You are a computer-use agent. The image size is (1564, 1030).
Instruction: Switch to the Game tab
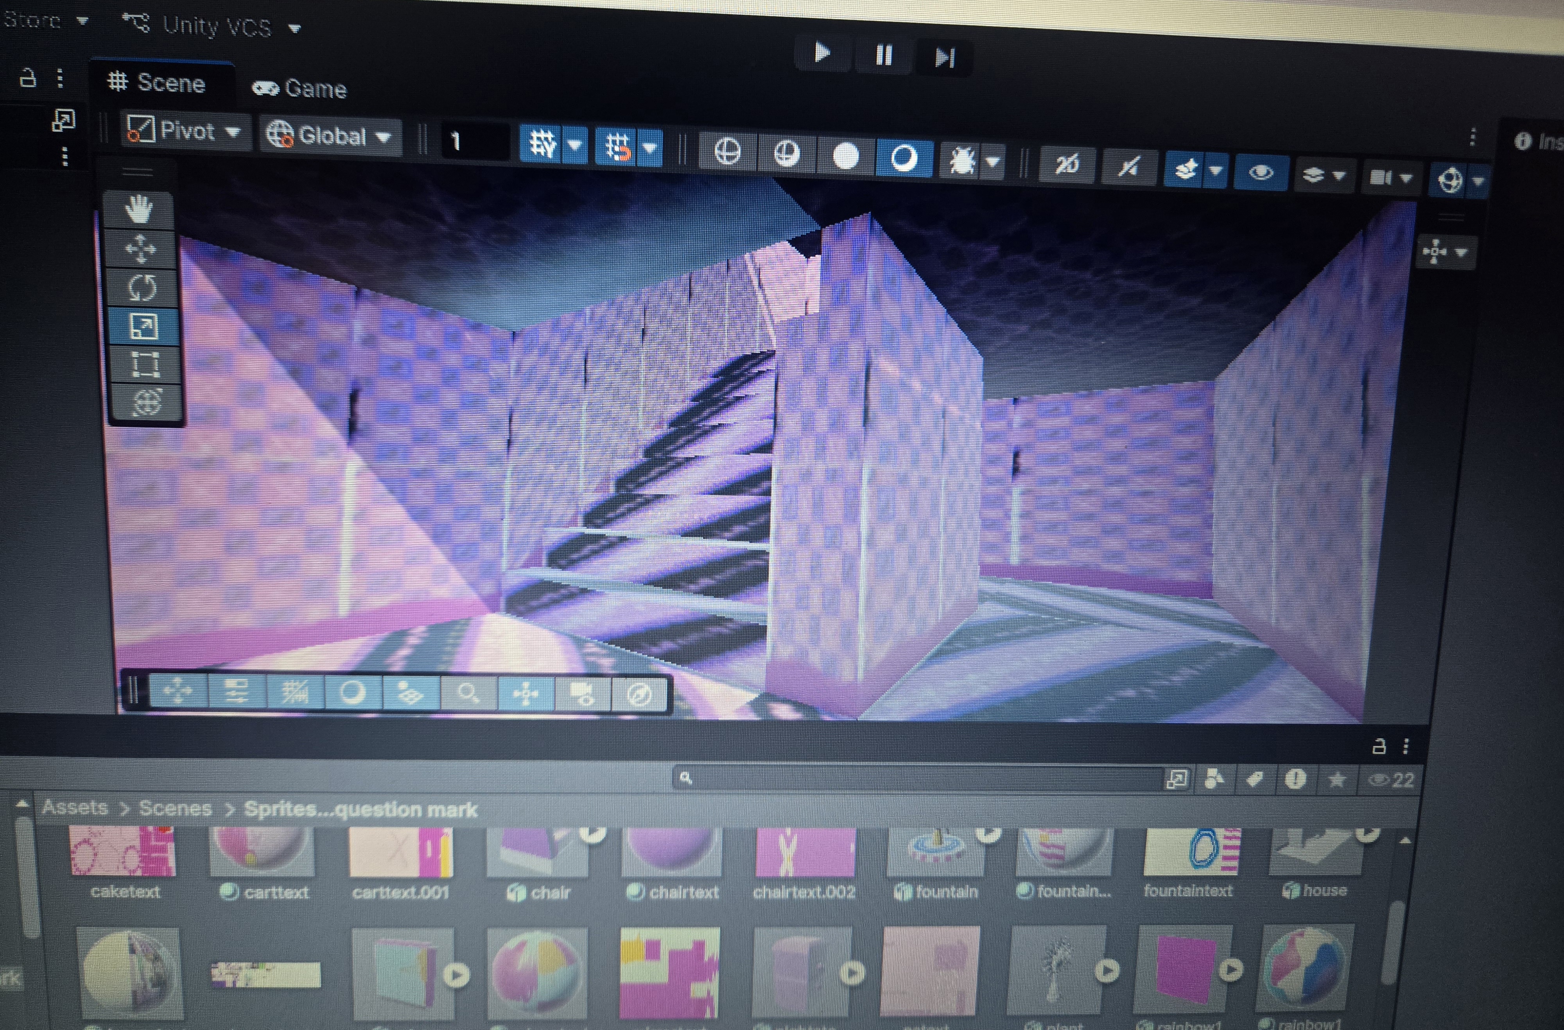tap(300, 89)
